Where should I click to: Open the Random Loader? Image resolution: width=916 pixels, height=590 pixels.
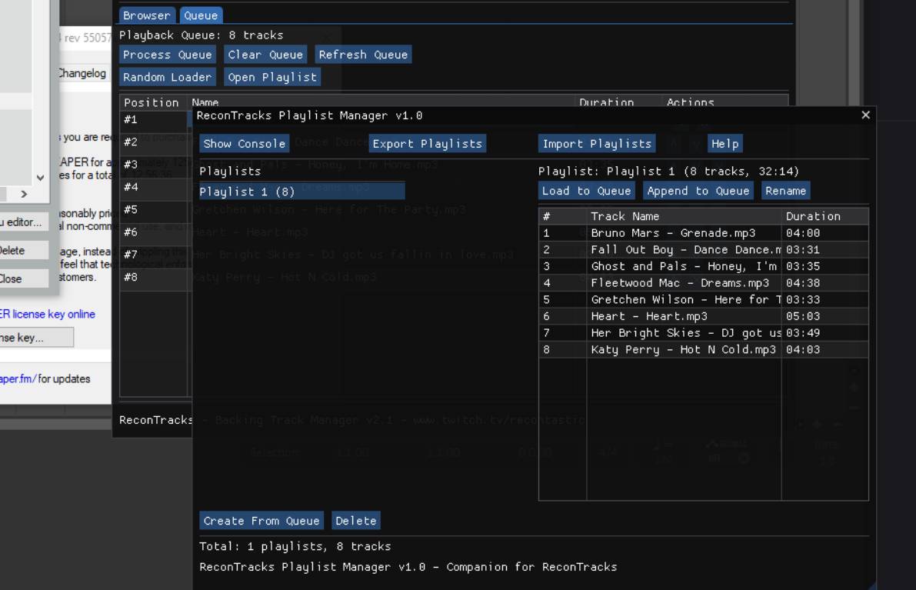pos(167,77)
